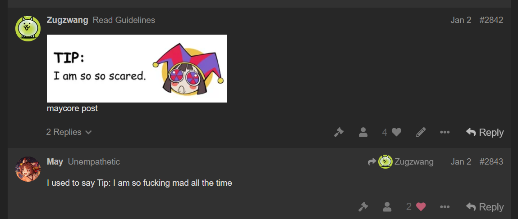Open May's anime avatar profile

click(28, 169)
